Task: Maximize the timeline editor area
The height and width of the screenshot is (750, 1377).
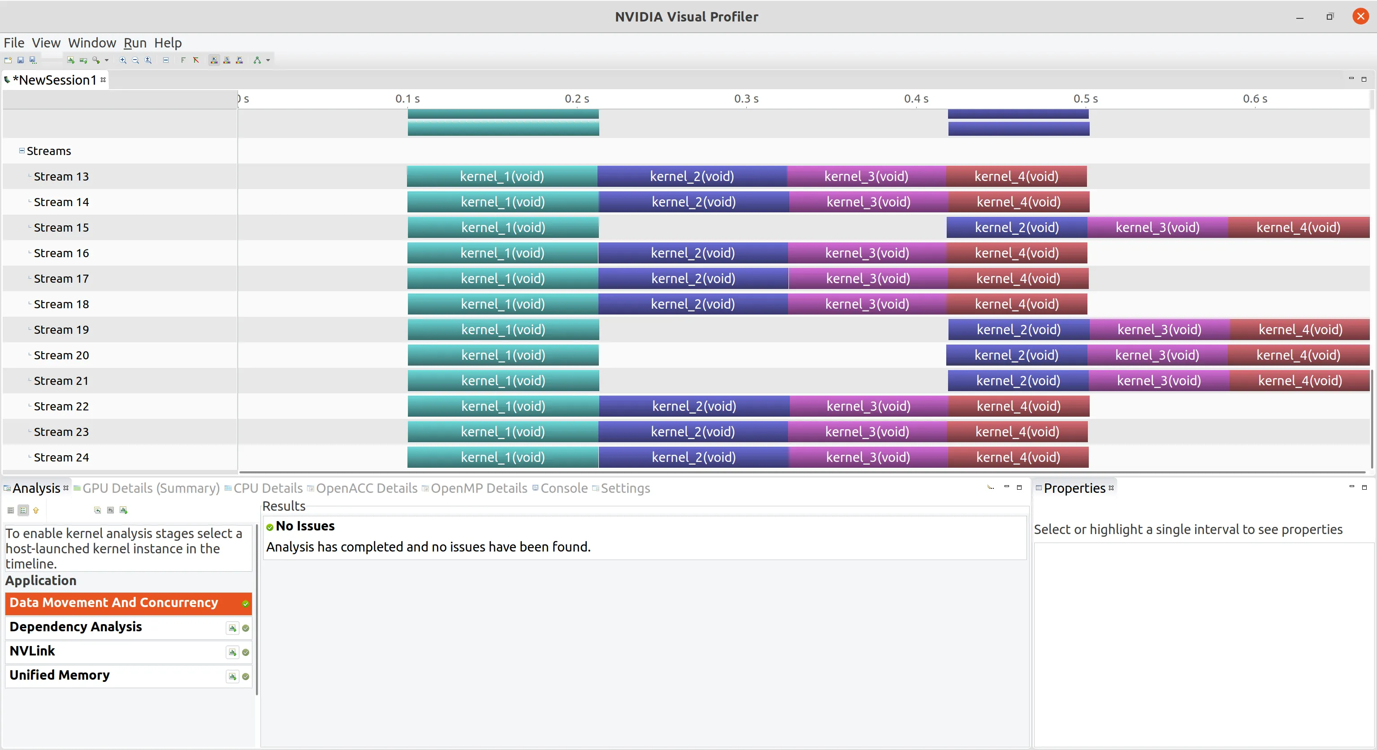Action: (1364, 80)
